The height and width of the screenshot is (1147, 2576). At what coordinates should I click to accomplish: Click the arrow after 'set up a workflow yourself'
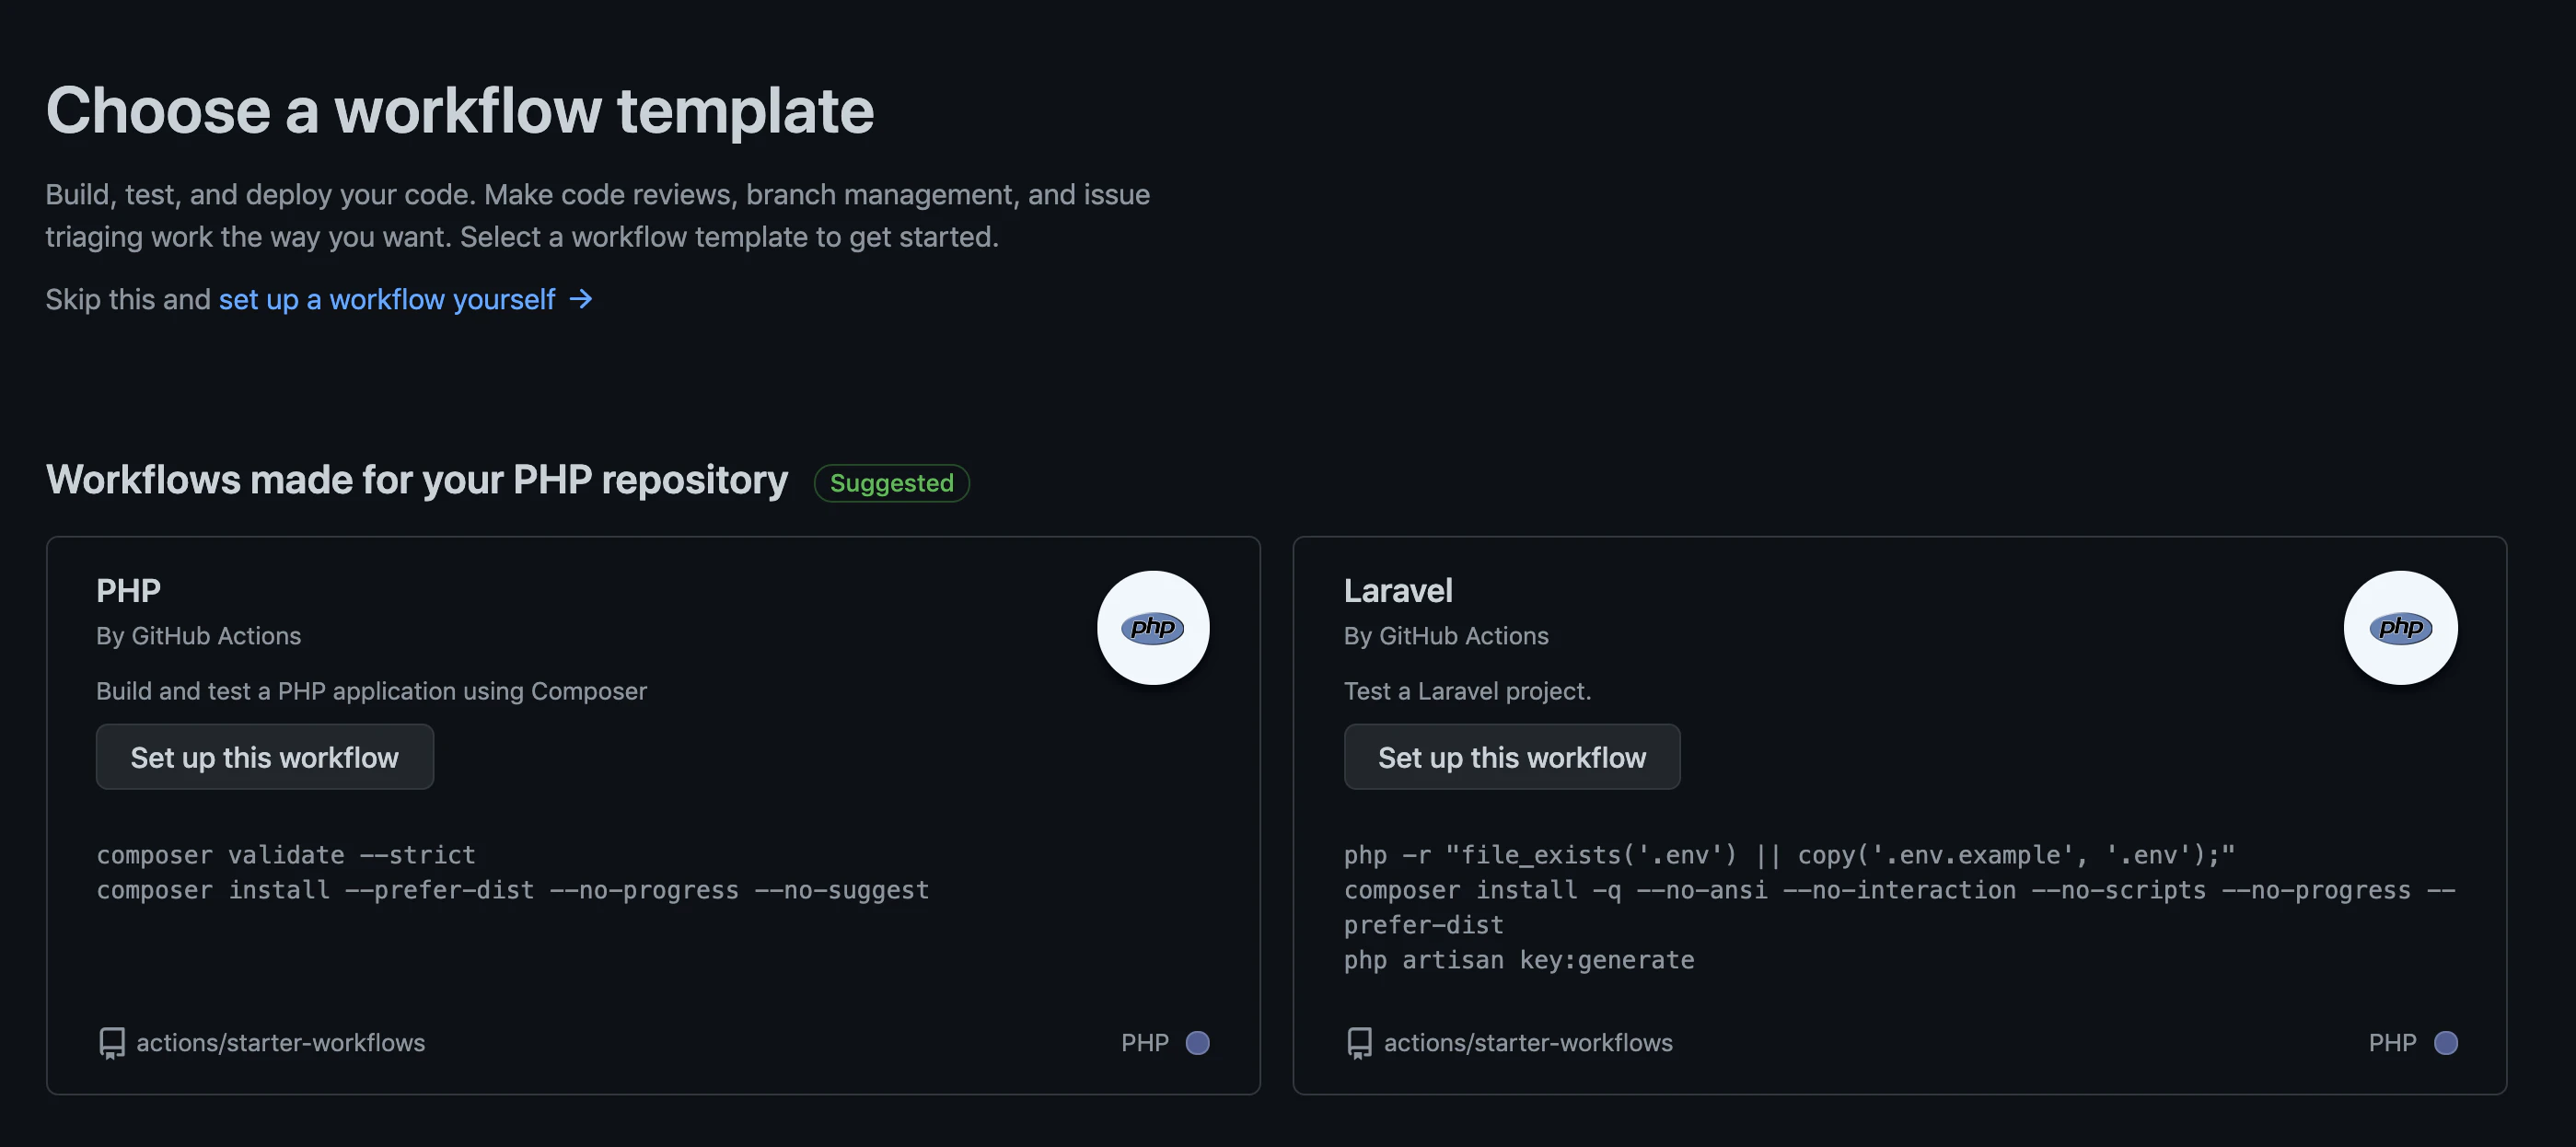tap(581, 299)
